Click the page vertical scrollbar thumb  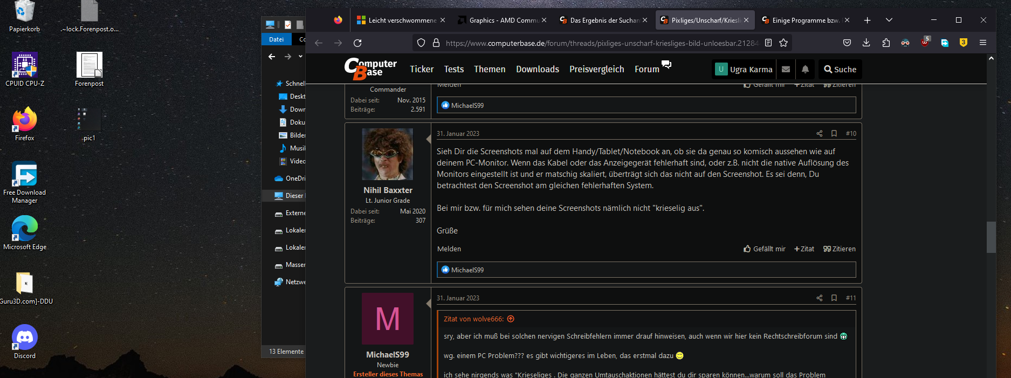[x=991, y=237]
